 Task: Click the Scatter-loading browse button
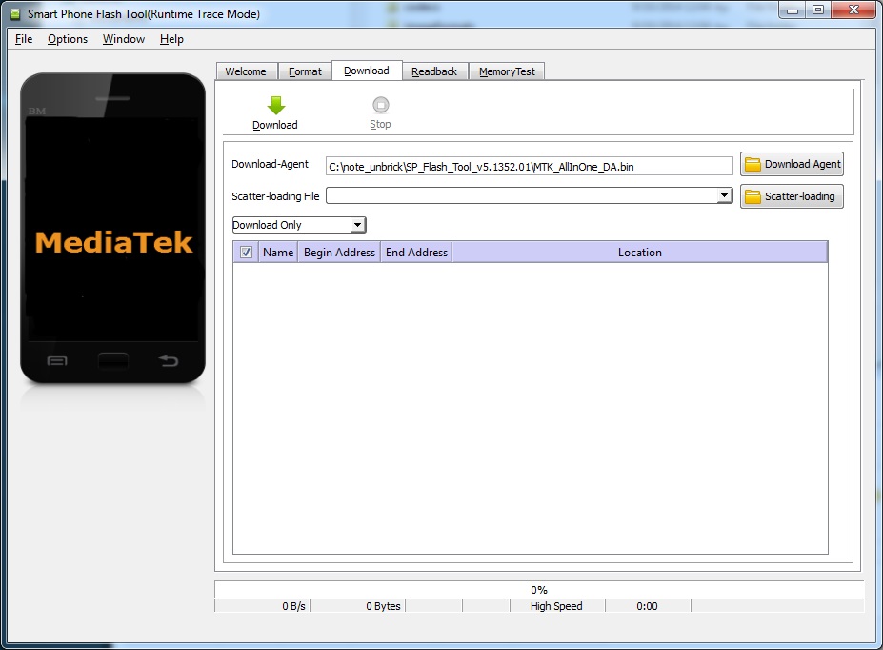point(792,196)
